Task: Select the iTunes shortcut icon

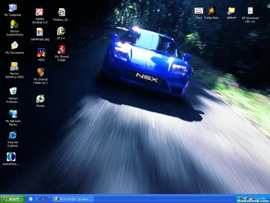Action: (x=40, y=99)
